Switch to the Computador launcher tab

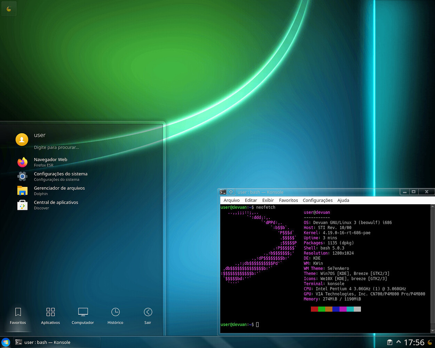83,316
